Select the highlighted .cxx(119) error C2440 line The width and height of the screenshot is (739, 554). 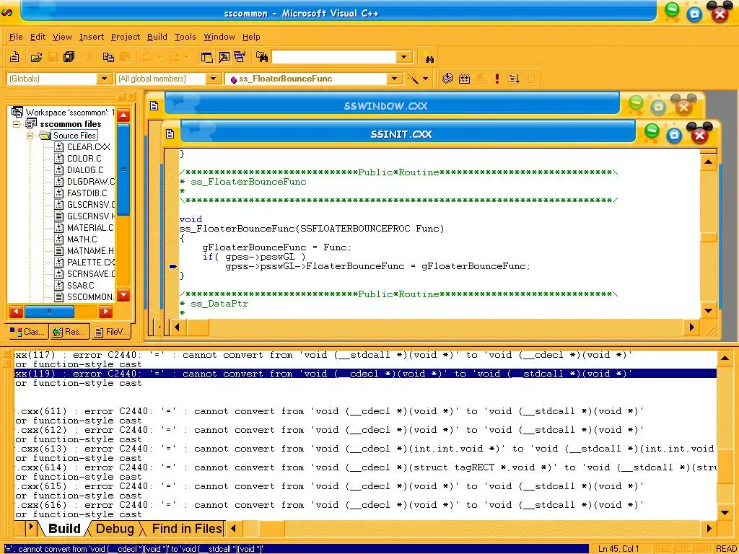pos(365,374)
